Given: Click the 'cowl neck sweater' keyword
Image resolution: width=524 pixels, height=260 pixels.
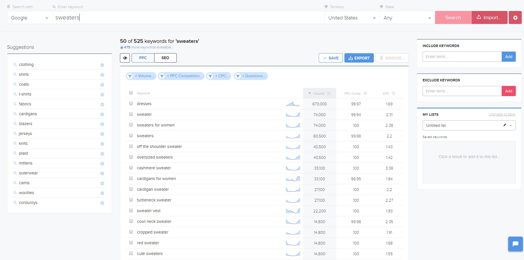Looking at the screenshot, I should click(154, 221).
